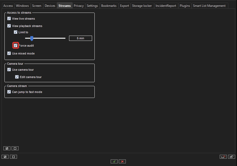Toggle View playback streams checkbox

tap(9, 26)
